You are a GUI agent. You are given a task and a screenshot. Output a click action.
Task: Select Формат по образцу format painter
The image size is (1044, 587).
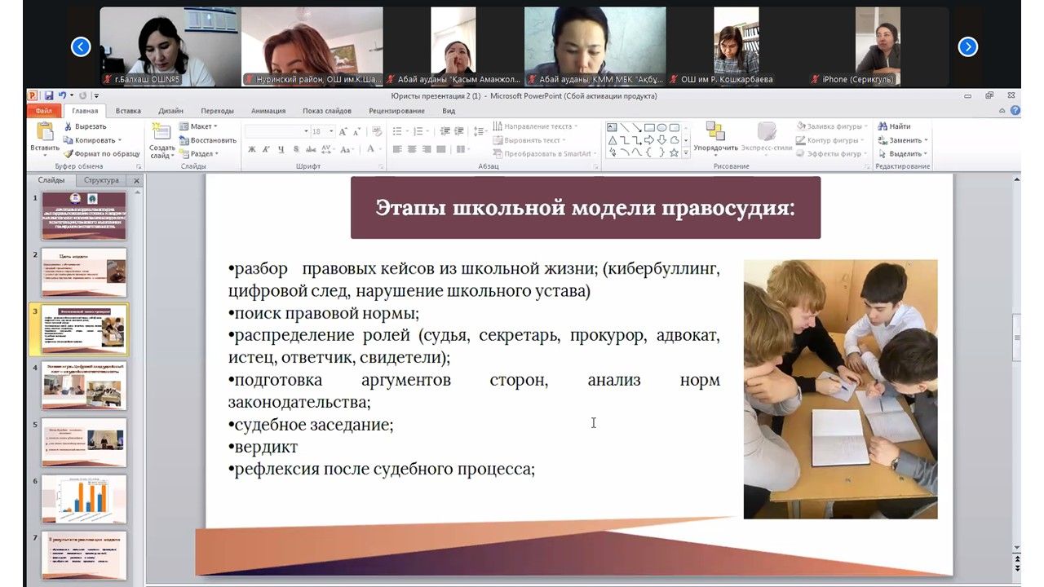pyautogui.click(x=69, y=153)
